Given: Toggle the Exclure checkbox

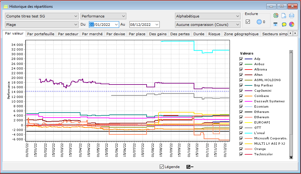Looking at the screenshot, I should pos(248,22).
